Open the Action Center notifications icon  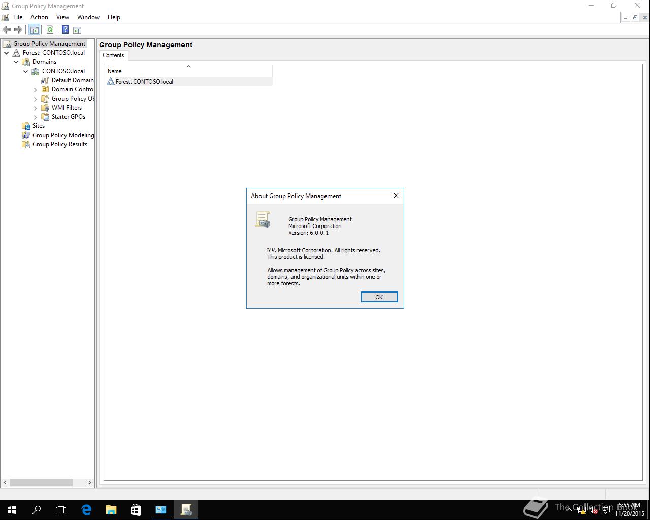tap(606, 510)
